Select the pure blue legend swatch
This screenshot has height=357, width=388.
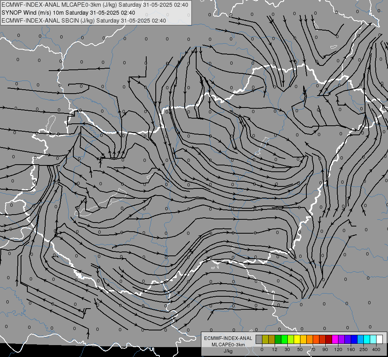click(354, 339)
